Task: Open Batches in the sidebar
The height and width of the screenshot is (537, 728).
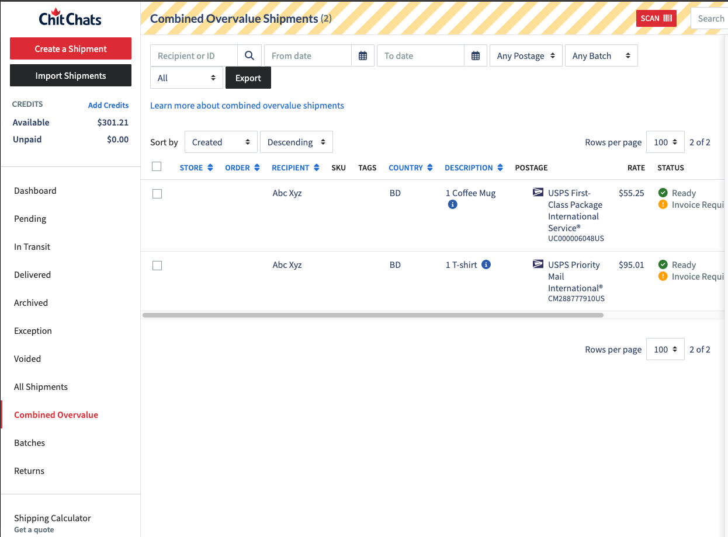Action: point(30,443)
